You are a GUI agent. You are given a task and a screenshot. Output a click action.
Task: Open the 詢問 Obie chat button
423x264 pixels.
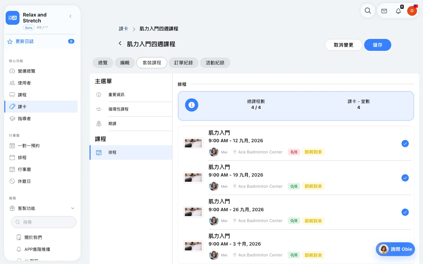point(395,249)
